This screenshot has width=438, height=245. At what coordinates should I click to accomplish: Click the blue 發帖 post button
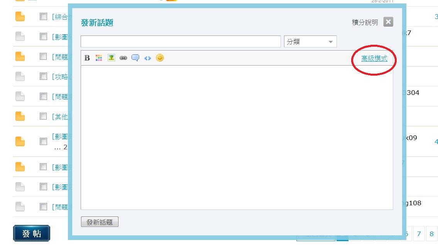[32, 233]
